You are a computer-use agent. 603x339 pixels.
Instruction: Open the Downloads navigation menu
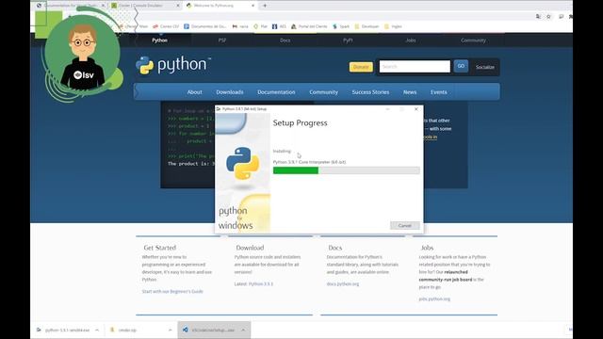click(230, 92)
